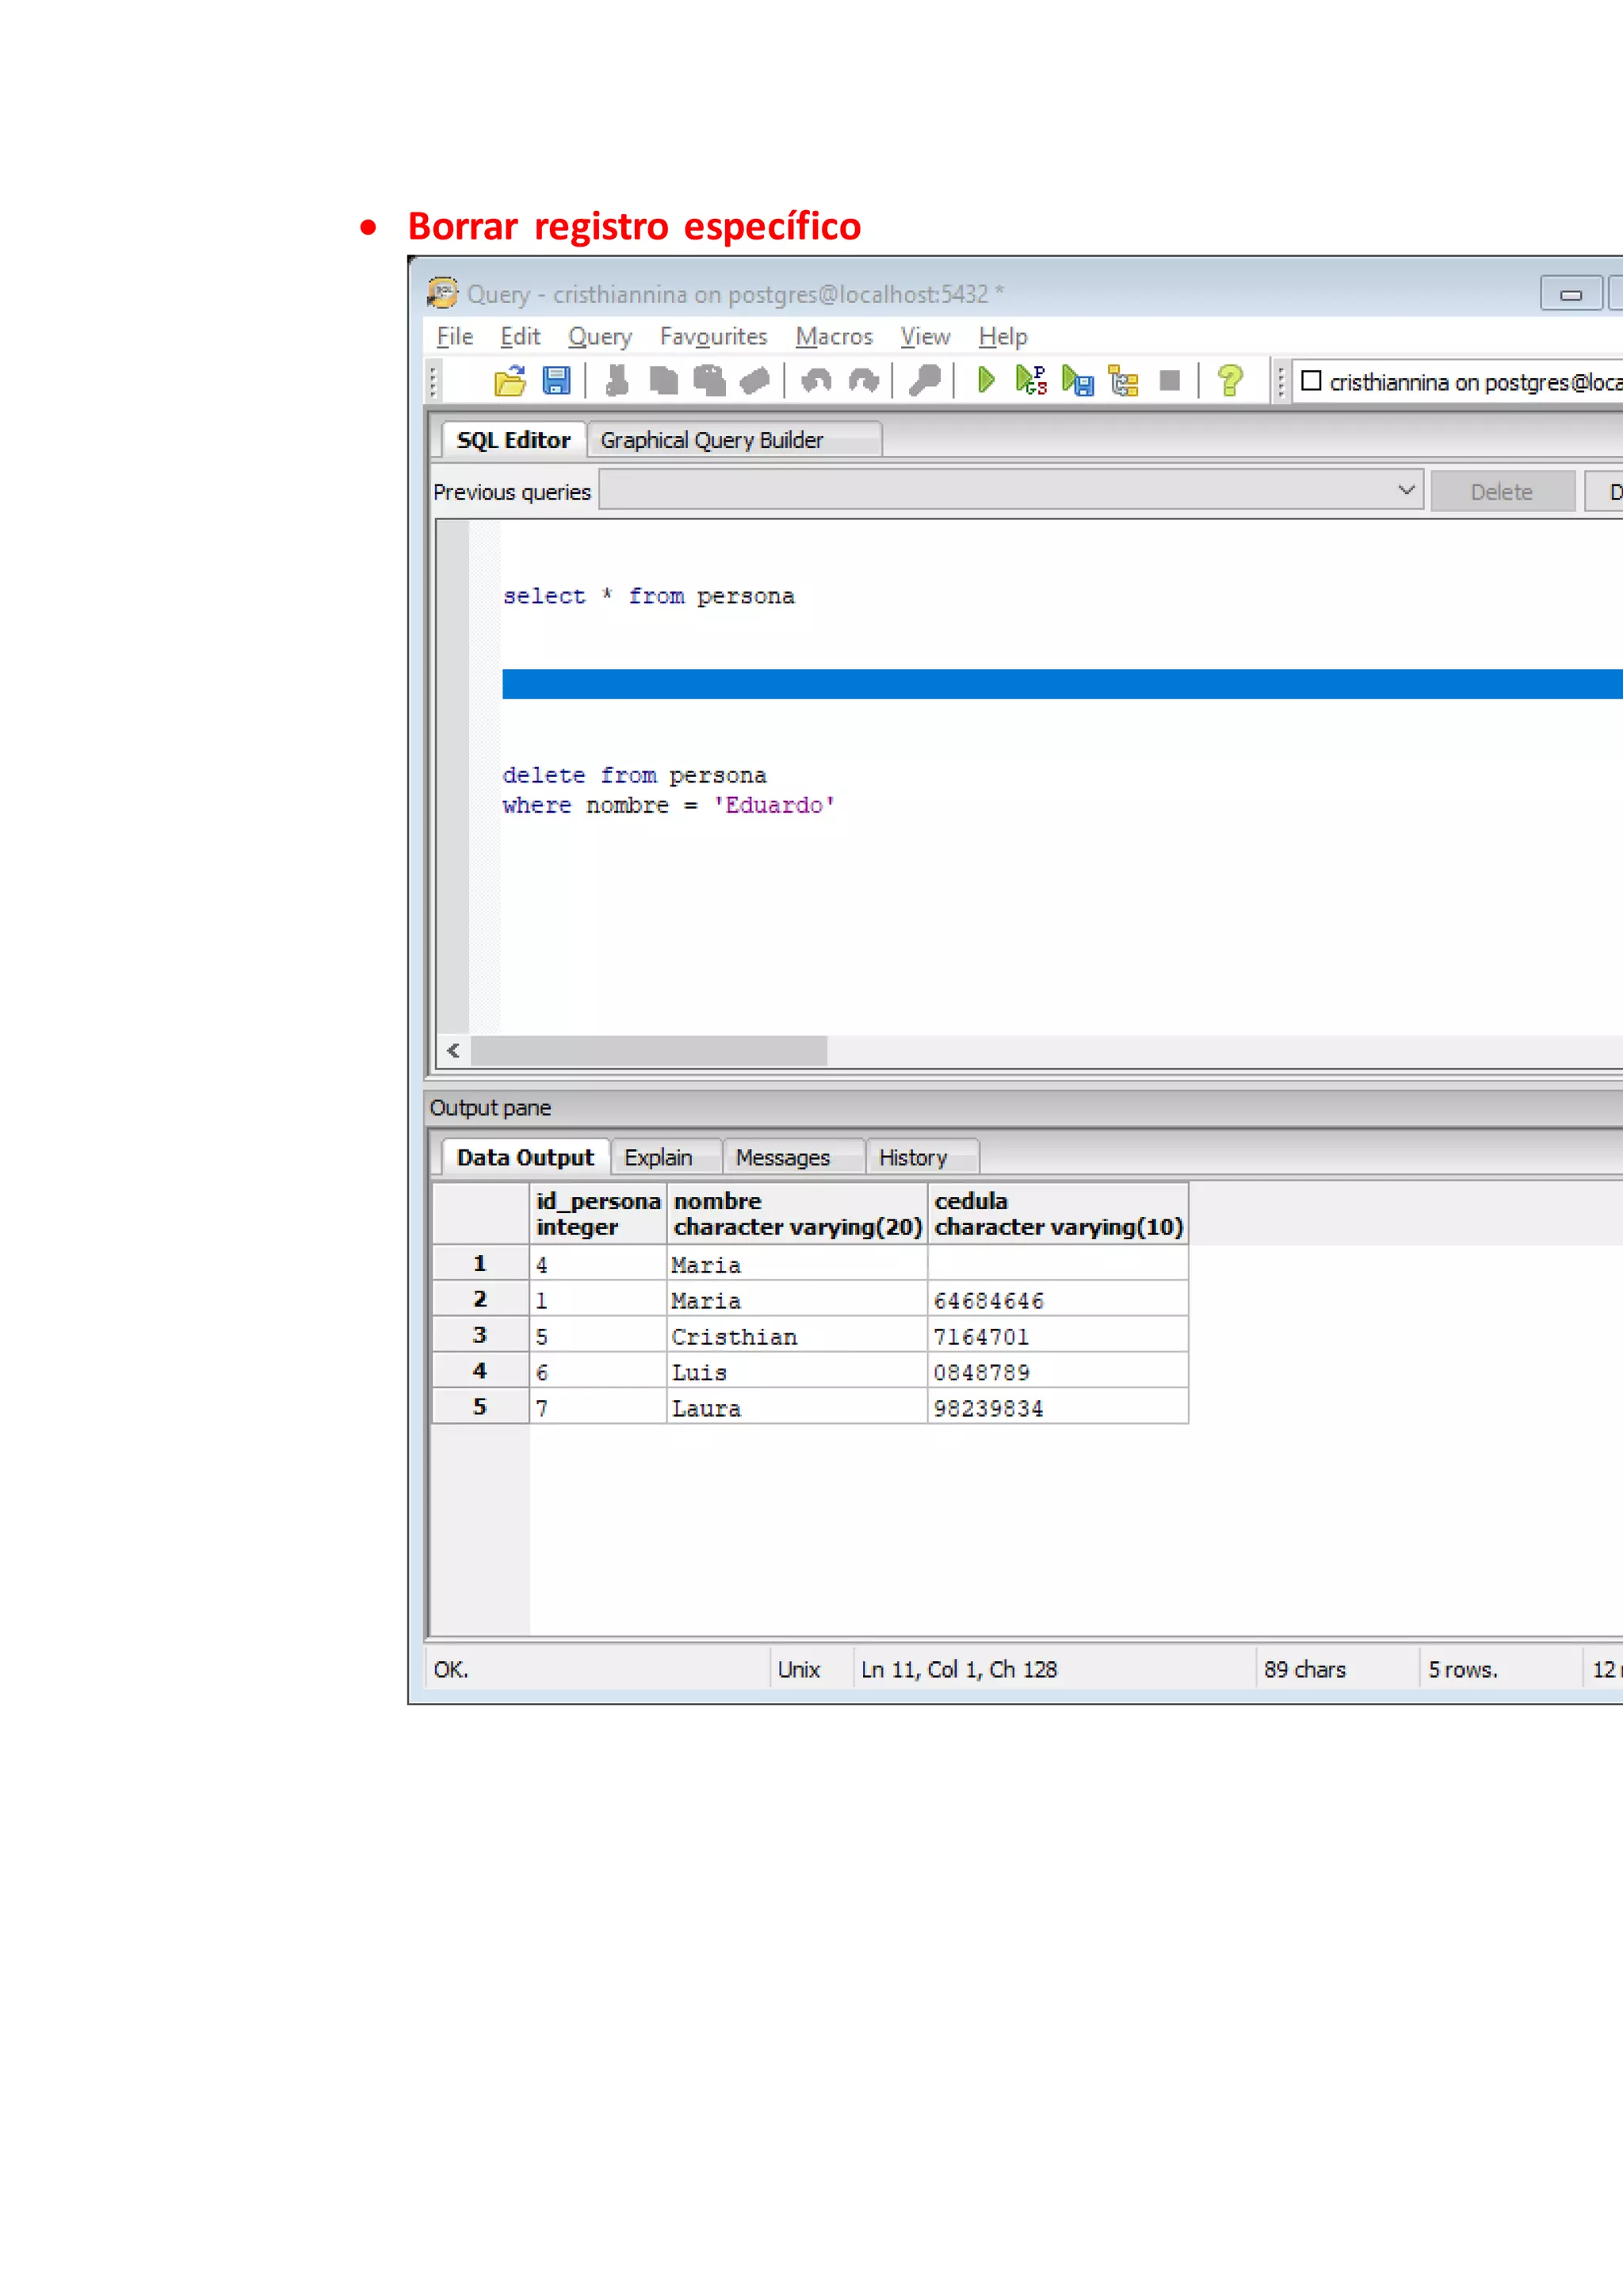Screen dimensions: 1623x2296
Task: Switch to the SQL Editor tab
Action: tap(513, 440)
